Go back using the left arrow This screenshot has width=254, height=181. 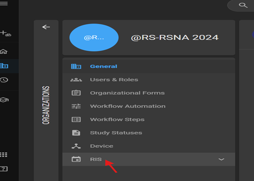pos(46,27)
